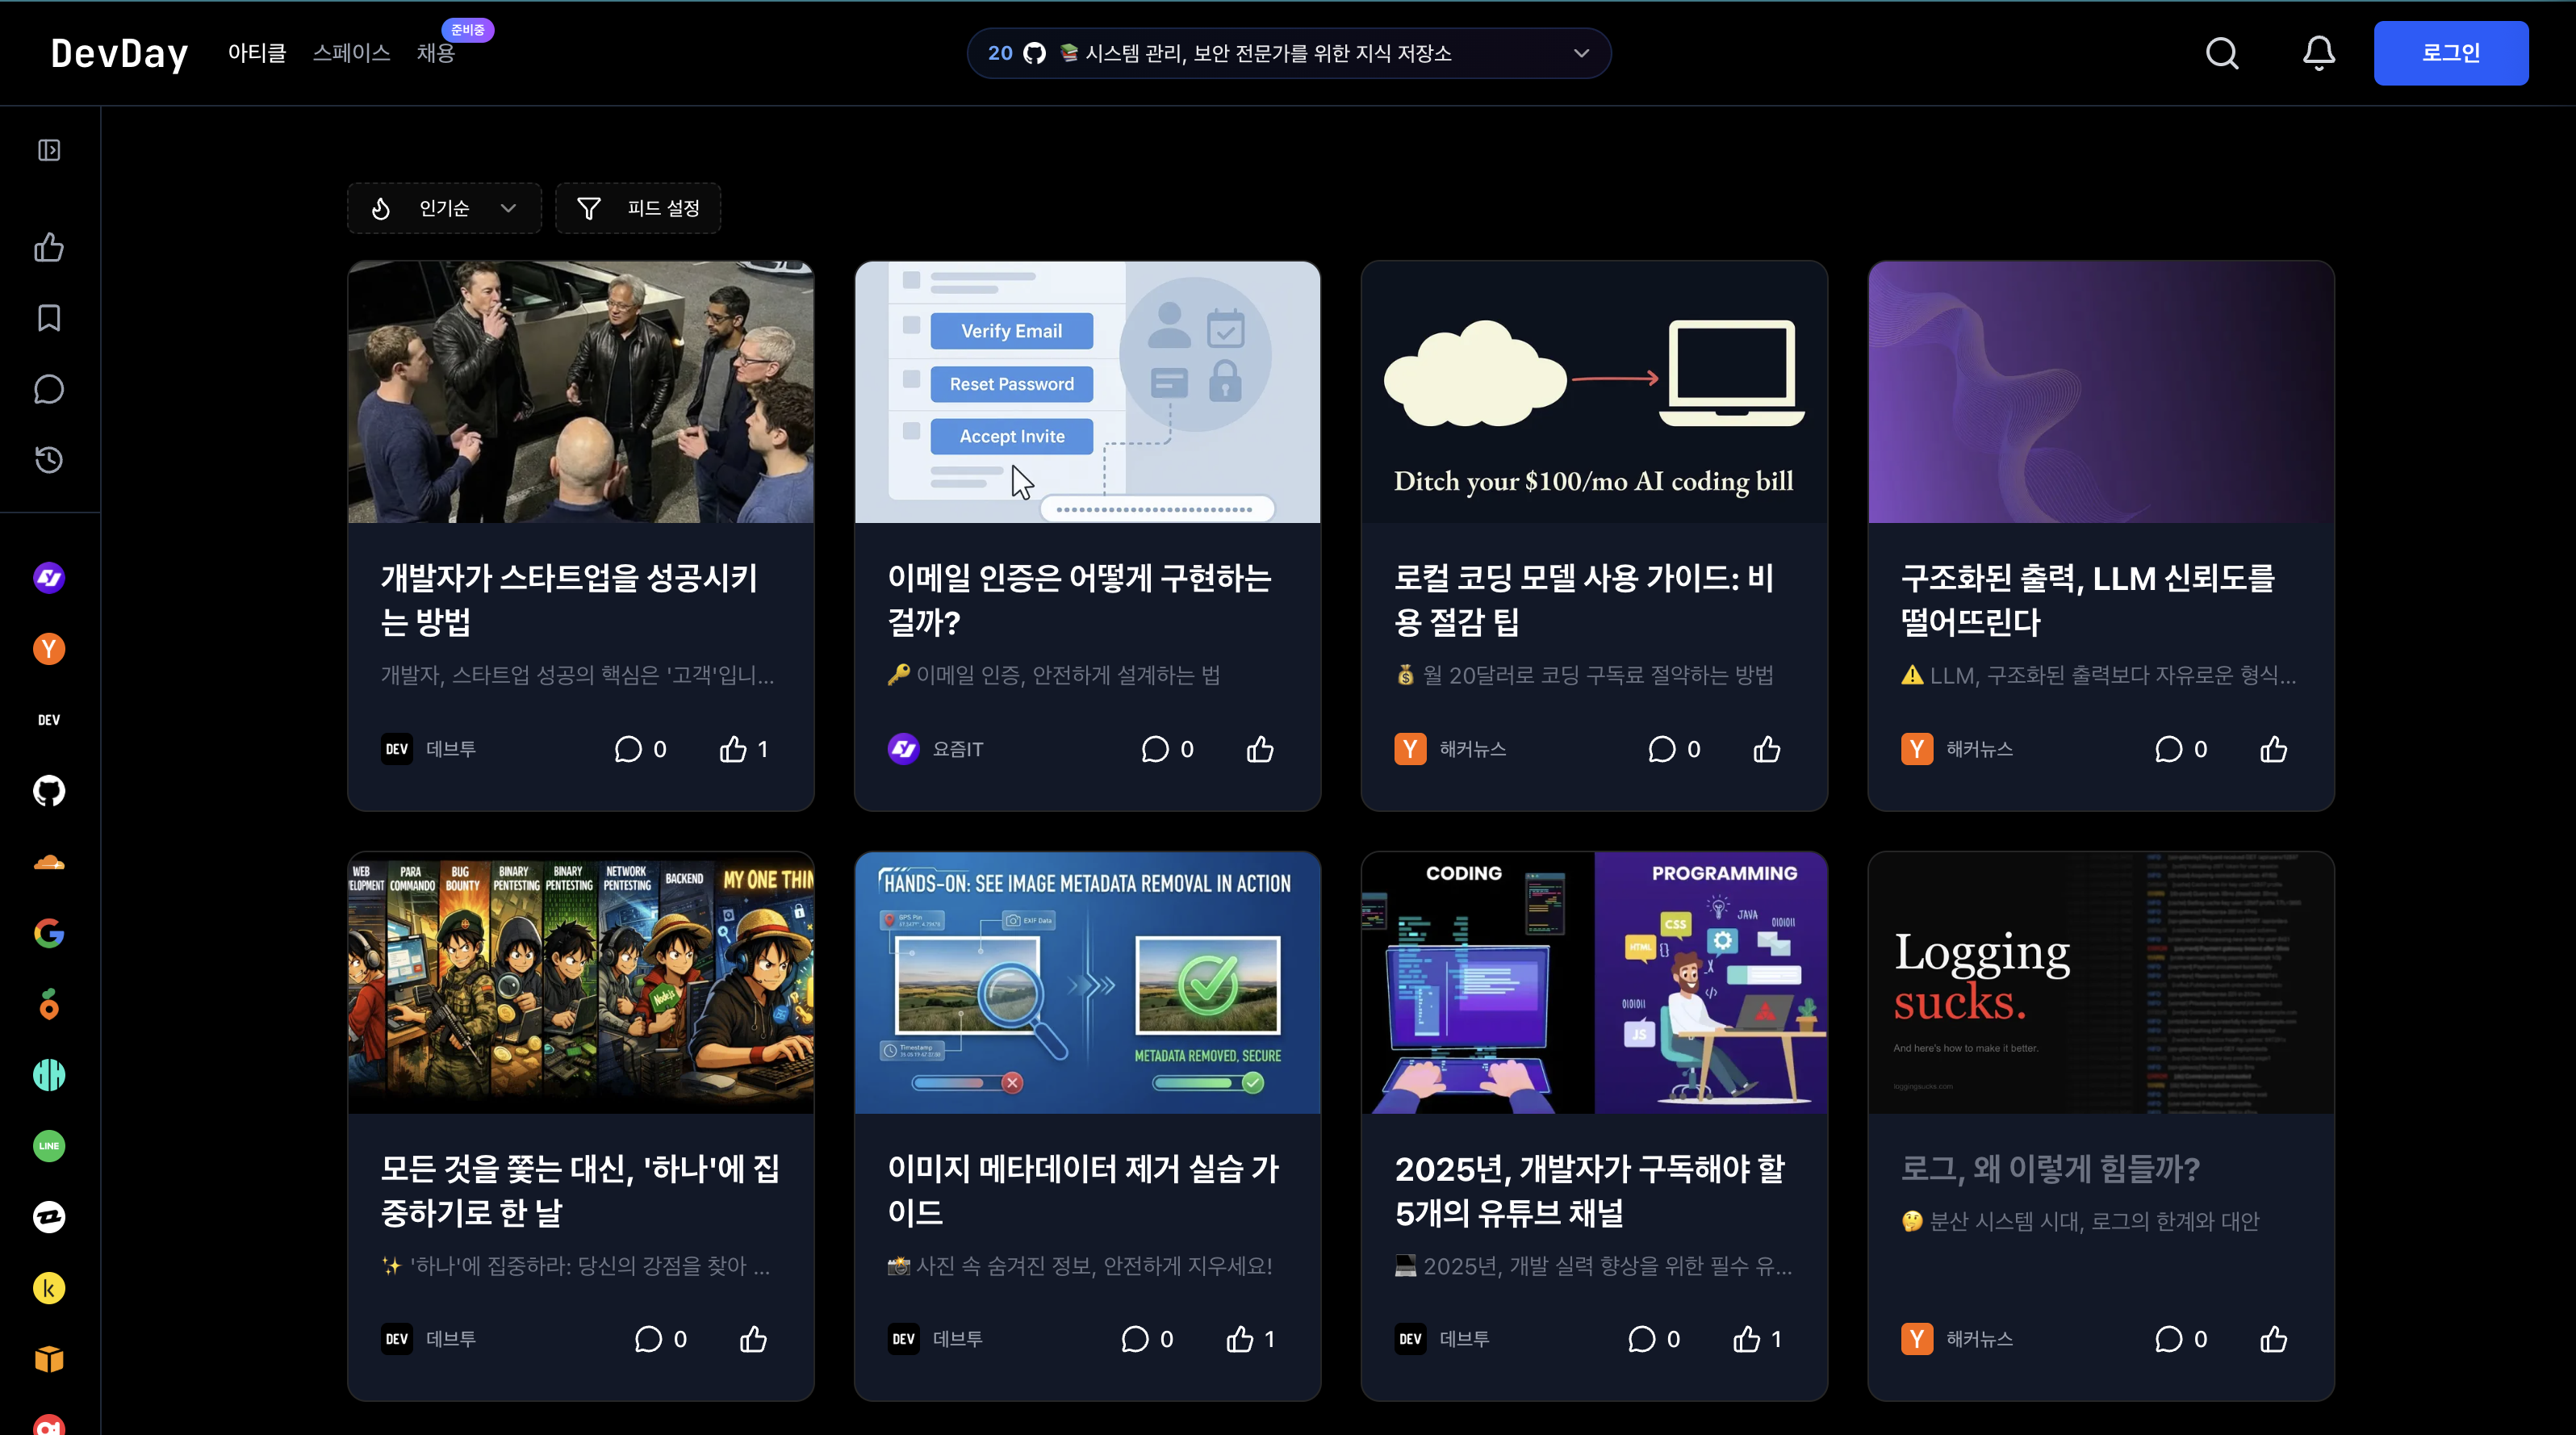Viewport: 2576px width, 1435px height.
Task: Open purple wave thumbnail of 구조화된 출력 card
Action: tap(2101, 392)
